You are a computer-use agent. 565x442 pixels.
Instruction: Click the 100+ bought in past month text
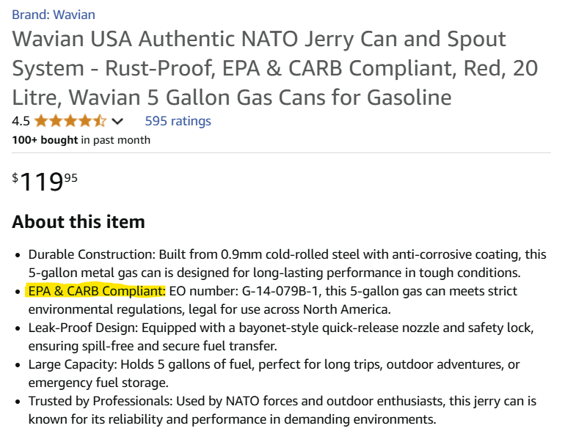81,140
